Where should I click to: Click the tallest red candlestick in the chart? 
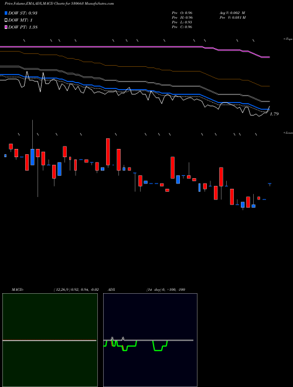coord(108,152)
